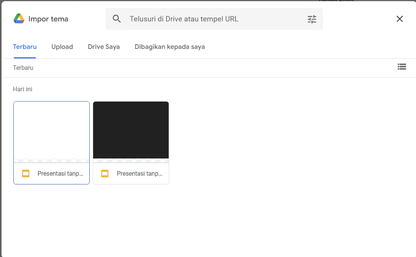Open the Dibagikan kepada saya tab
The image size is (416, 257).
(x=169, y=47)
